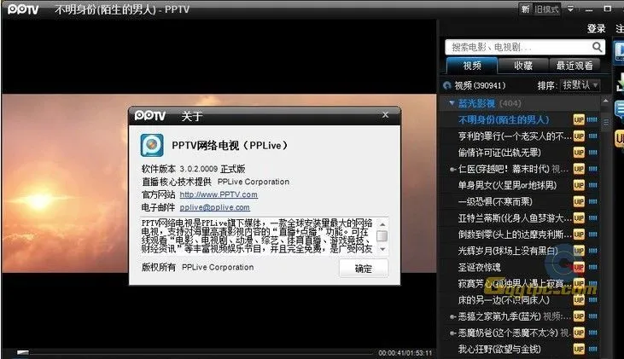Click the VIP badge on 床的另一边 row

tap(579, 300)
